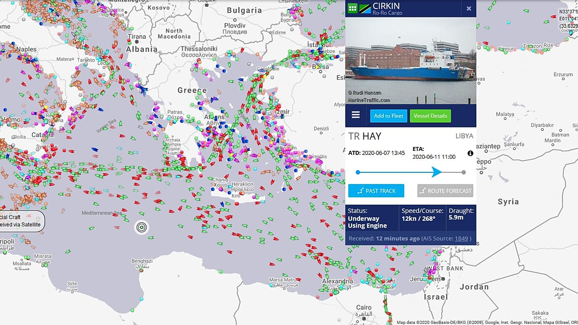Viewport: 578px width, 325px height.
Task: Close the CIRKIN vessel info panel
Action: point(469,8)
